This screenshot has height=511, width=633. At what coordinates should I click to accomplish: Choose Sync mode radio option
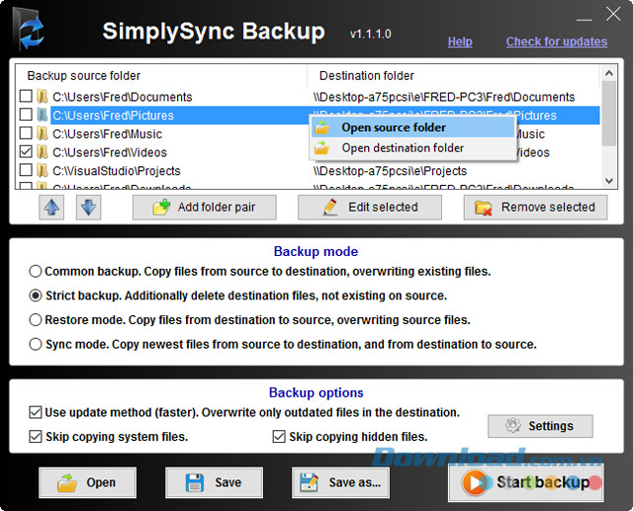[x=36, y=345]
